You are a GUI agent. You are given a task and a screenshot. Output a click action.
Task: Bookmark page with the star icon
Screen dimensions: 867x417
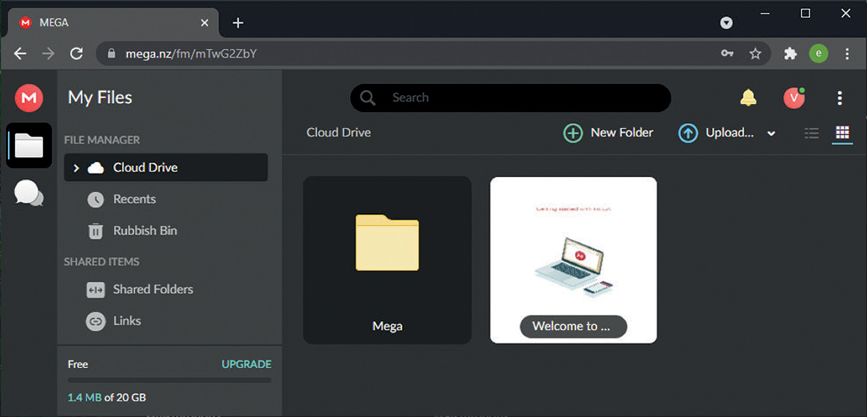[x=755, y=54]
